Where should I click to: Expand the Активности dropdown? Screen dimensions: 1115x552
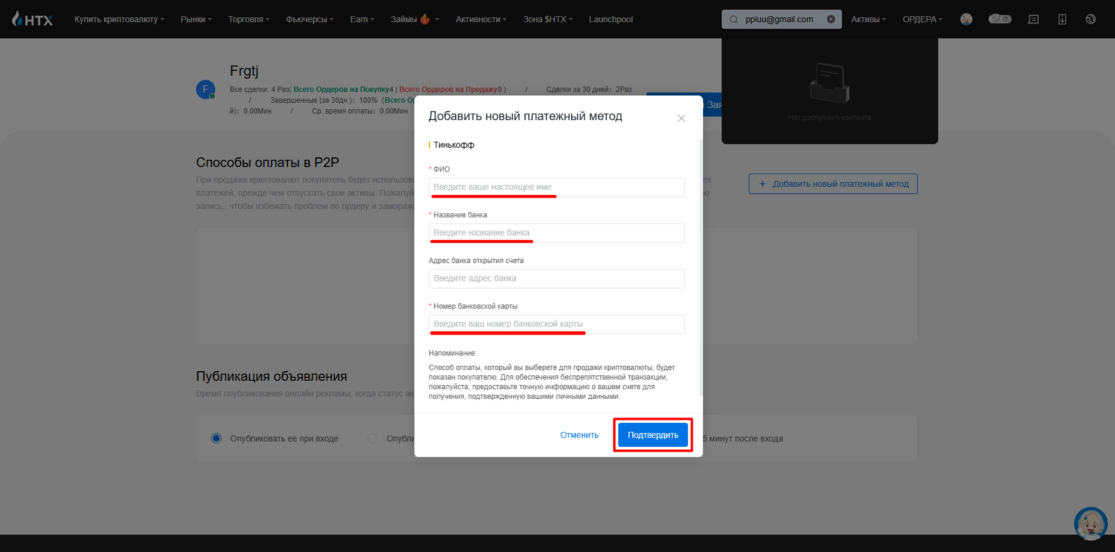click(481, 19)
